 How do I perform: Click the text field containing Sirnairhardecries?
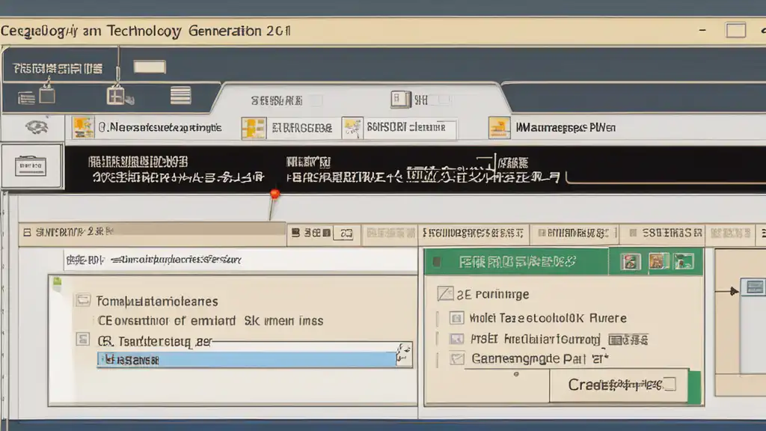coord(240,260)
